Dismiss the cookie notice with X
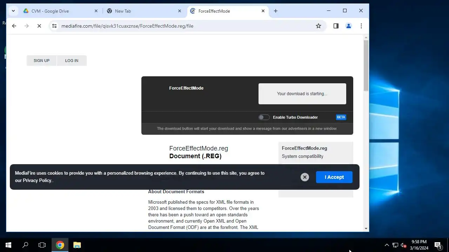 (305, 177)
